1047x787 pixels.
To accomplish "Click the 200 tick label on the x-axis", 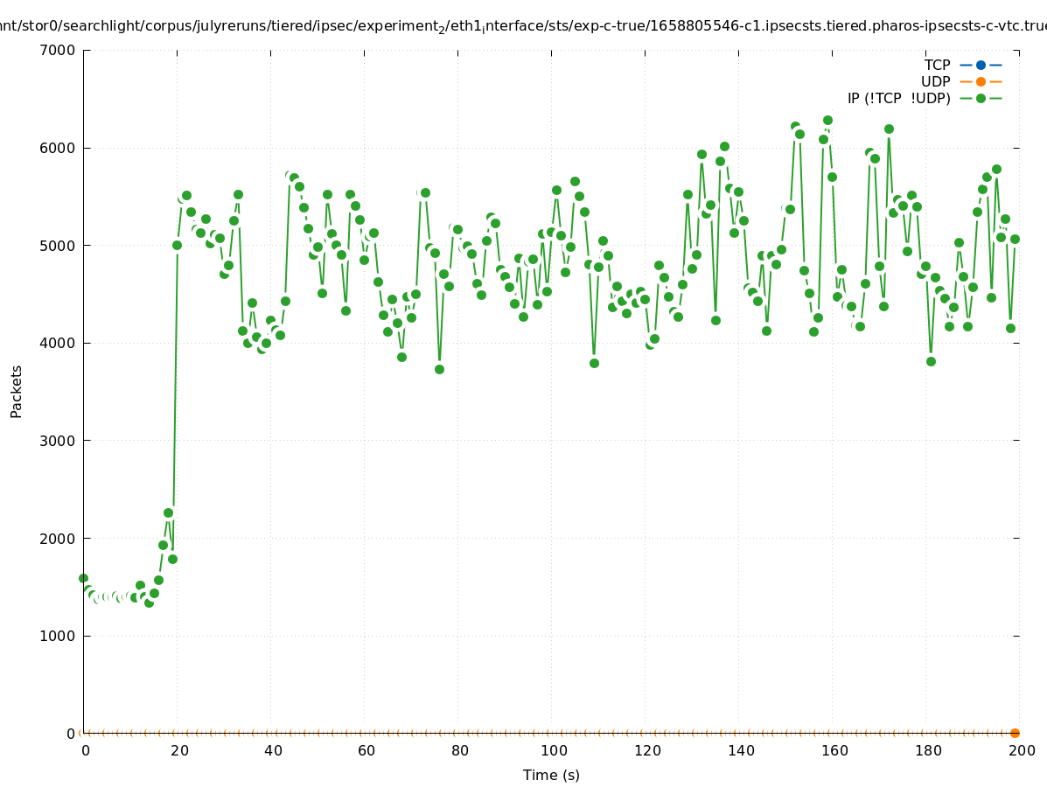I will 1021,750.
